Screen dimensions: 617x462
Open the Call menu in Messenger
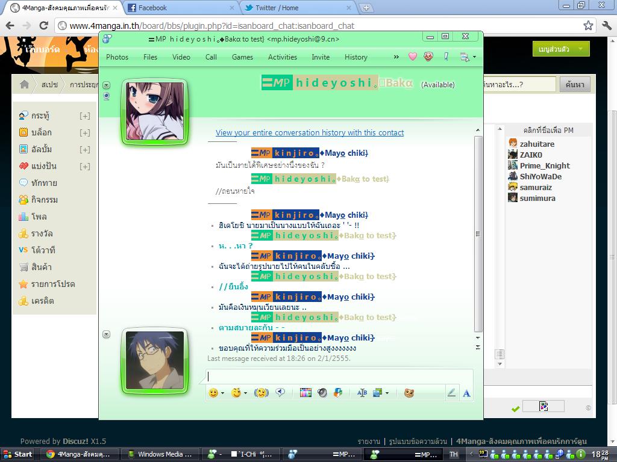pos(211,57)
